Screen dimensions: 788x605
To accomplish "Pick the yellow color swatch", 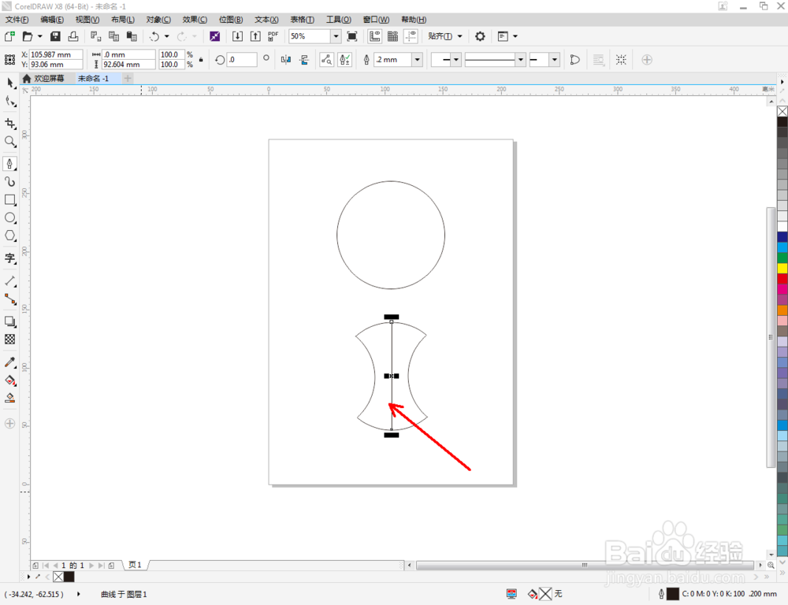I will (x=782, y=269).
